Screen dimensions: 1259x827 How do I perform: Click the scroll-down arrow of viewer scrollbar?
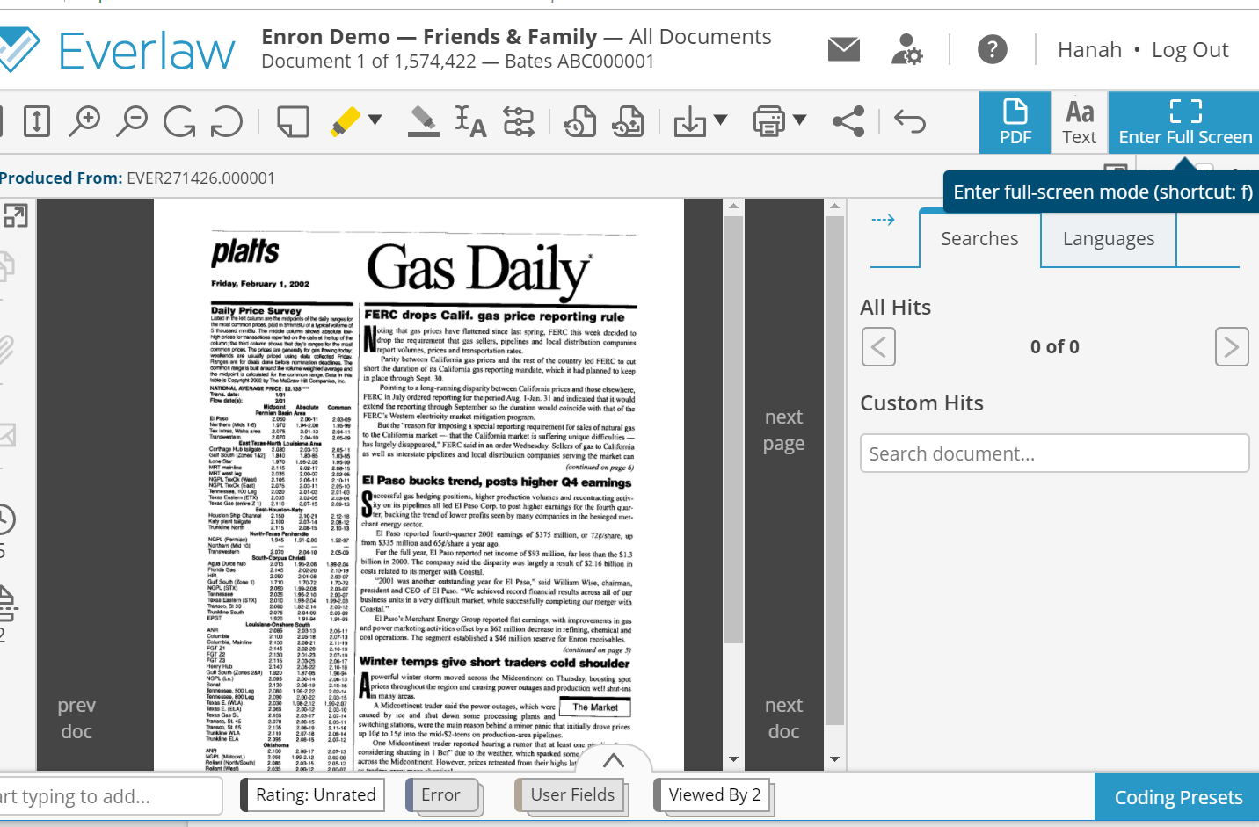coord(733,759)
